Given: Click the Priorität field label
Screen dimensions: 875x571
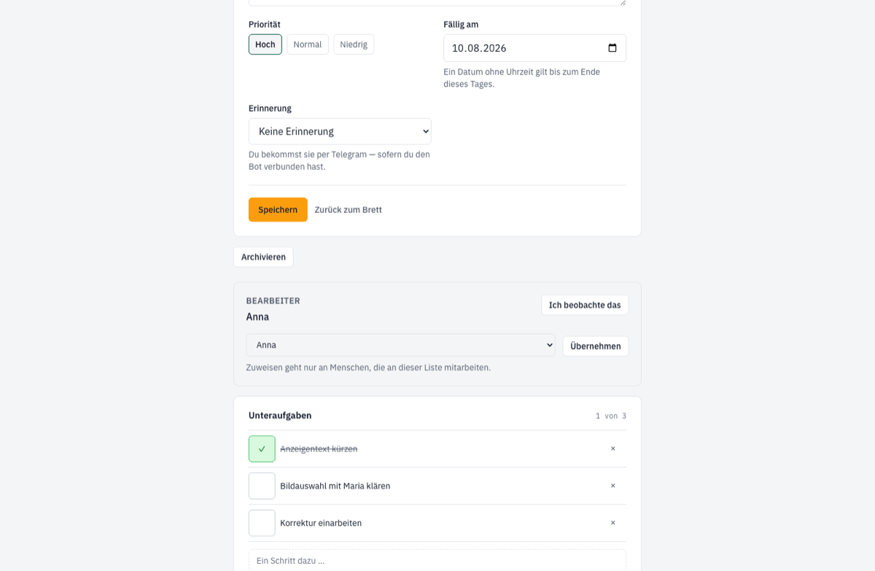Looking at the screenshot, I should pos(265,24).
